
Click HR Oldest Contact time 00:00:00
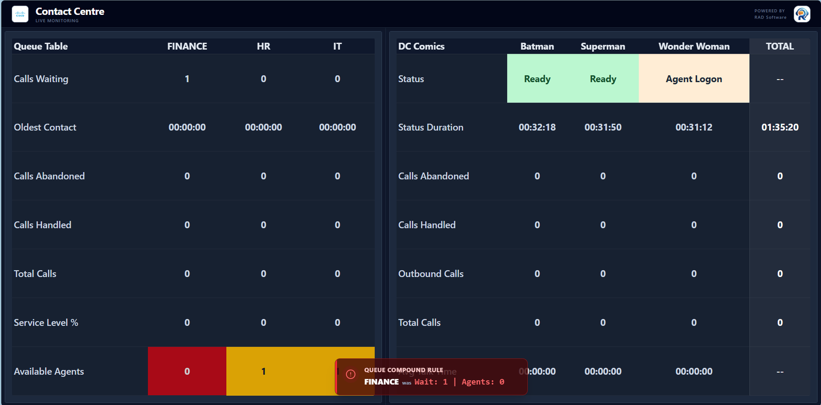click(x=263, y=127)
